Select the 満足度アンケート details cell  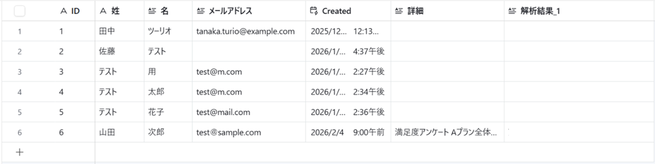point(447,132)
